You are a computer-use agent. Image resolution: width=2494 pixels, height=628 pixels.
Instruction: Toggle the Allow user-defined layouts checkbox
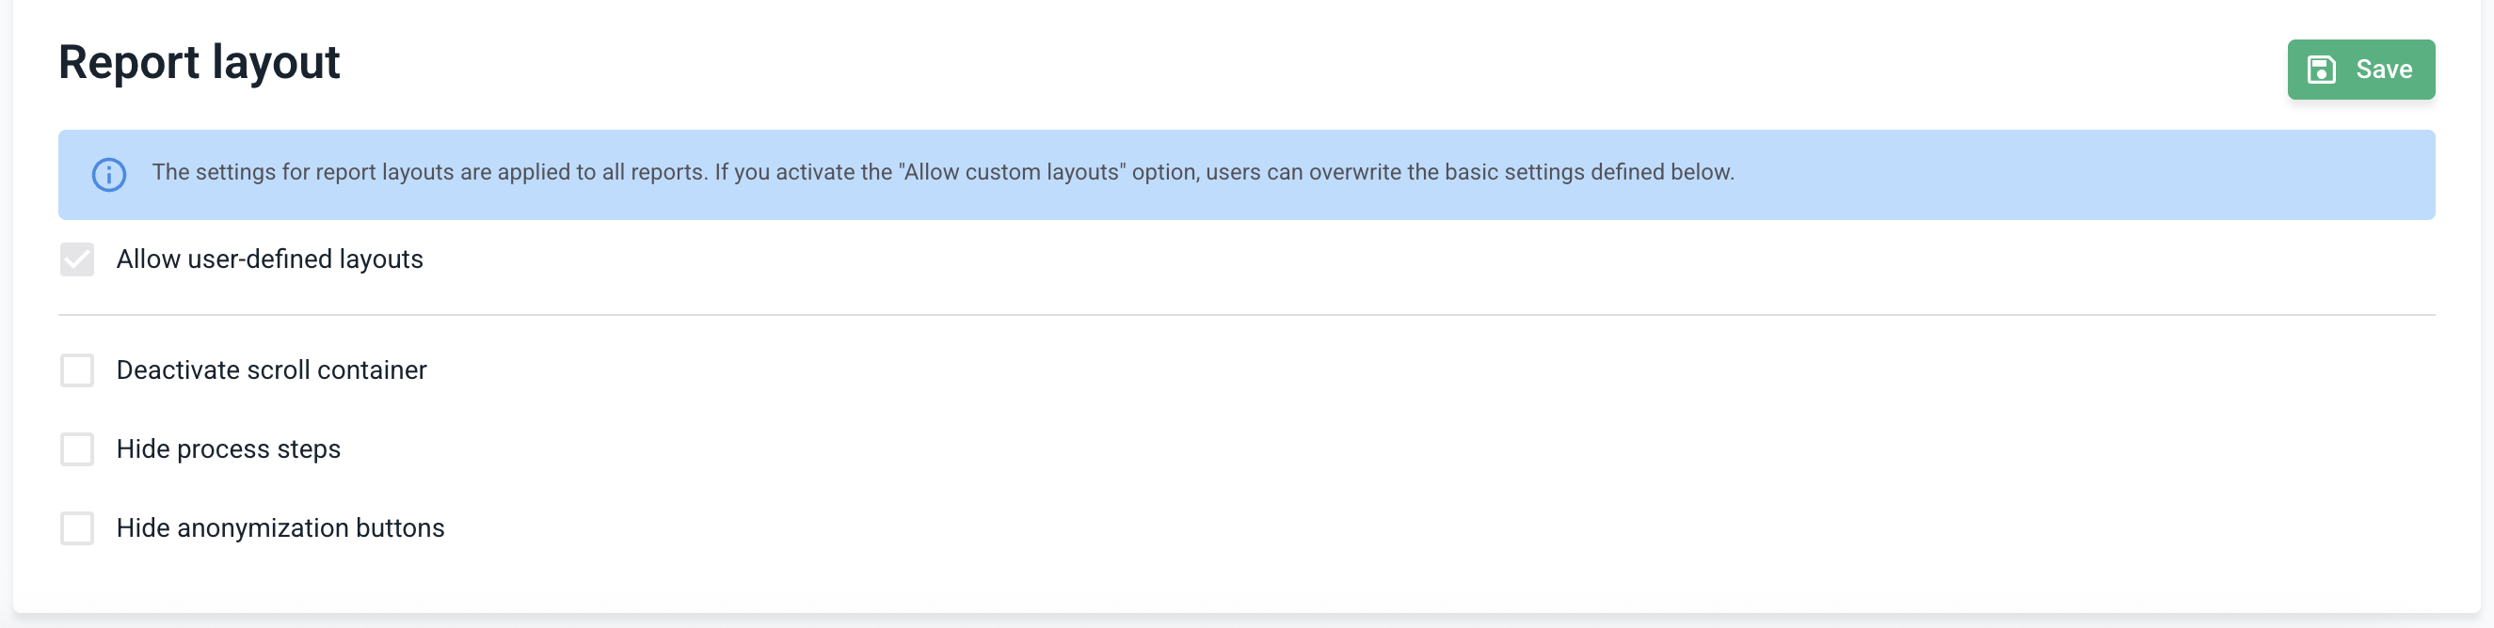(76, 259)
